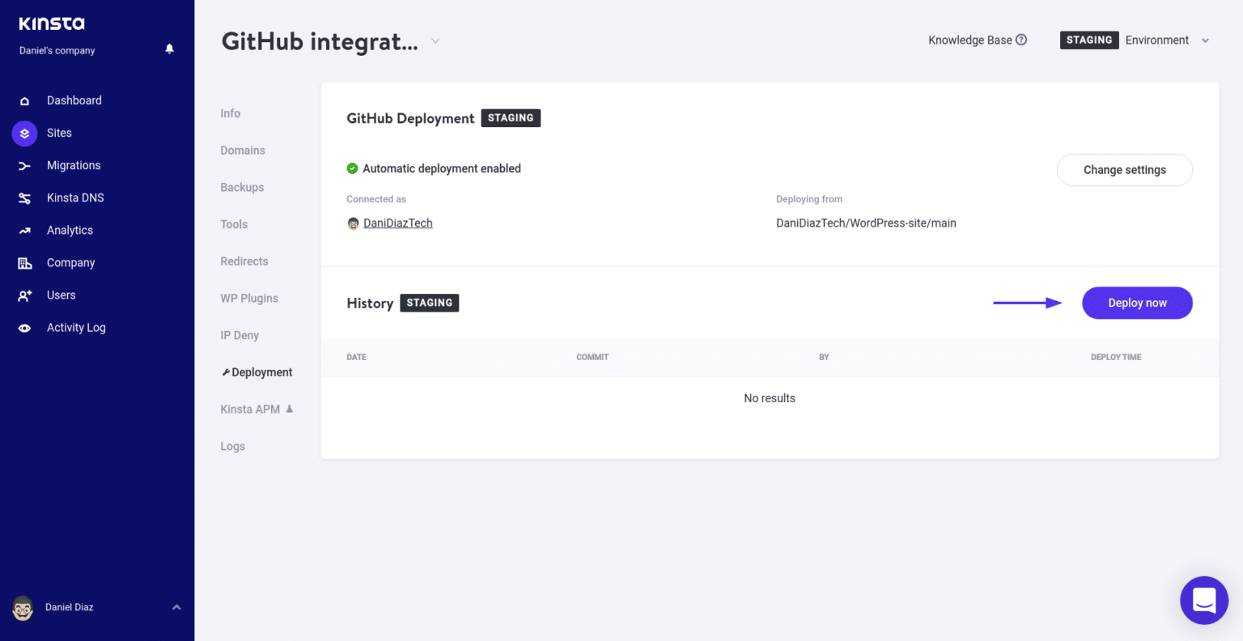Open the Migrations section
The width and height of the screenshot is (1243, 641).
coord(74,165)
